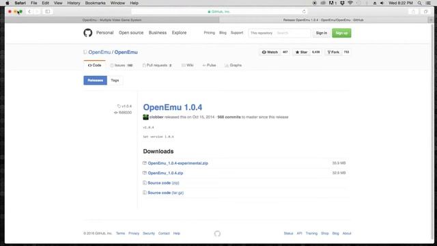Click Personal in GitHub header
The width and height of the screenshot is (437, 246).
pos(104,33)
